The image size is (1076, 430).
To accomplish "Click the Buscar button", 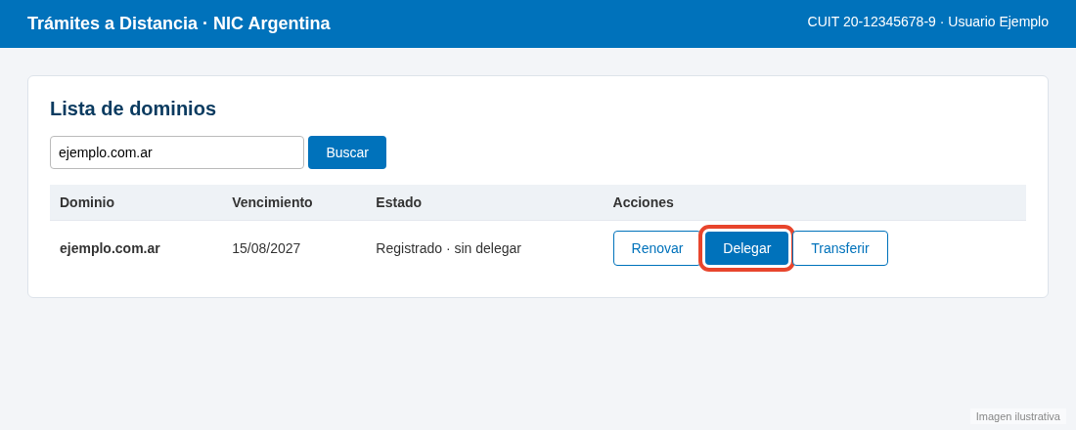I will [x=346, y=152].
